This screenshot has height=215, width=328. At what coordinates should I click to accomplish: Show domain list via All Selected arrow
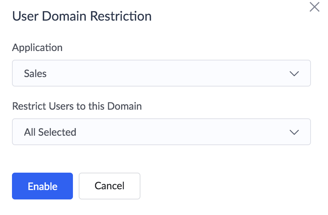[294, 132]
